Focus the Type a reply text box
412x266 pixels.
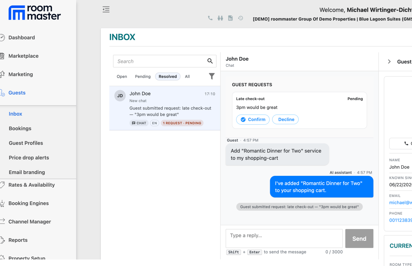pos(284,238)
